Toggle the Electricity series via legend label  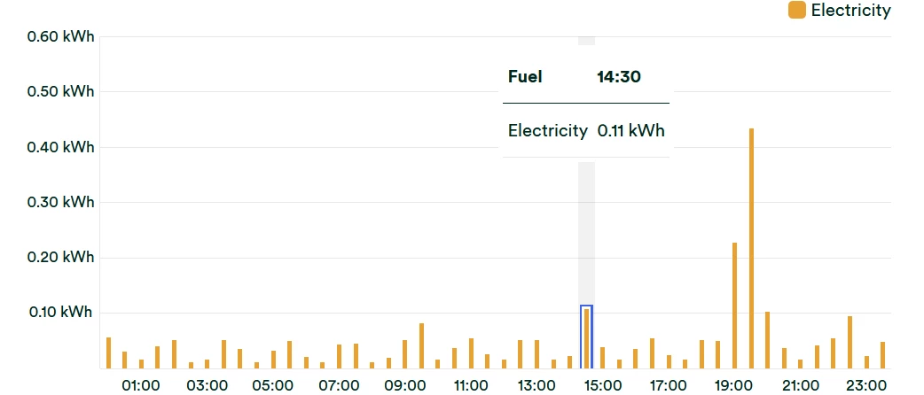850,11
